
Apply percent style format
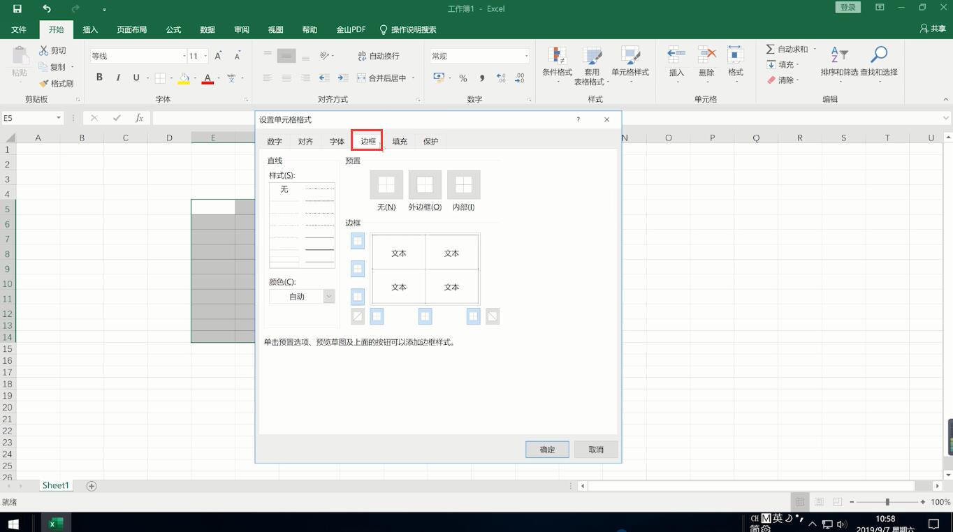coord(463,78)
